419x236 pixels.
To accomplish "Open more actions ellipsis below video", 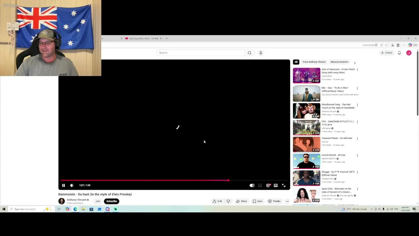I will [x=287, y=201].
